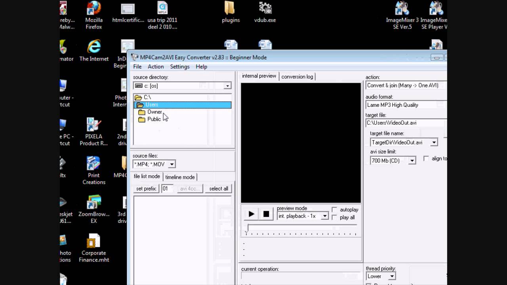This screenshot has height=285, width=507.
Task: Launch vdub.exe from the desktop
Action: [x=265, y=13]
